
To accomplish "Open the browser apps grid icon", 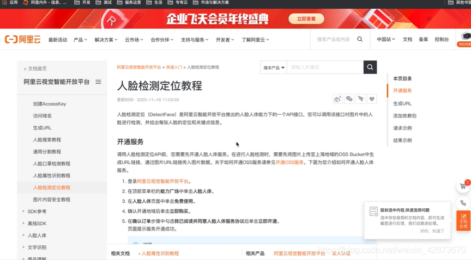I will coord(4,2).
